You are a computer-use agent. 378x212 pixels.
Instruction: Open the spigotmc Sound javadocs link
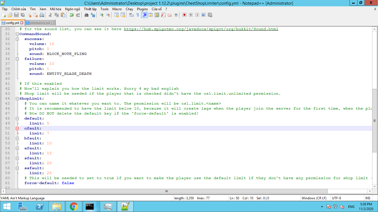pyautogui.click(x=201, y=29)
